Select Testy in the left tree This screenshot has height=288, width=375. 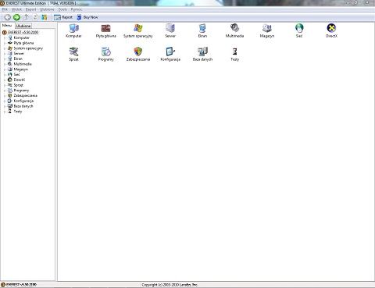[18, 112]
